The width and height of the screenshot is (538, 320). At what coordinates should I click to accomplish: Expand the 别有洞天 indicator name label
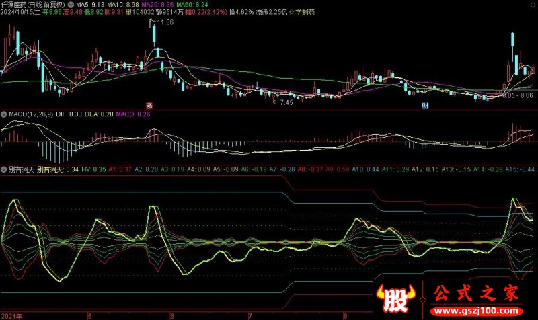pos(20,169)
